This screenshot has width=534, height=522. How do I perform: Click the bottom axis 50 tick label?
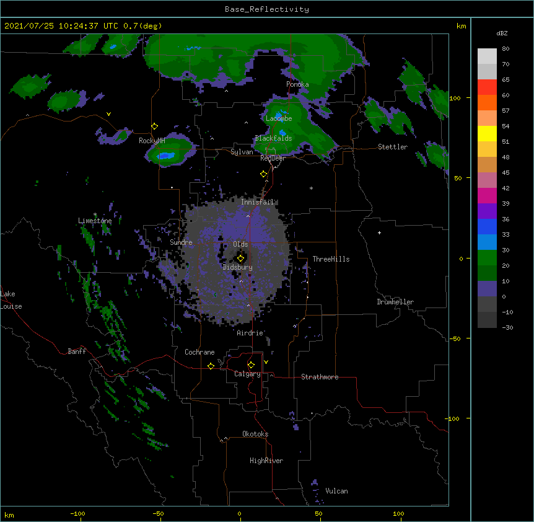click(x=319, y=514)
